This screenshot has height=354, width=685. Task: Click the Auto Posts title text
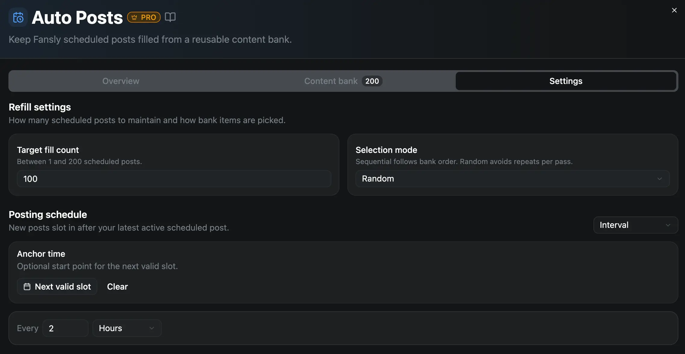tap(77, 17)
